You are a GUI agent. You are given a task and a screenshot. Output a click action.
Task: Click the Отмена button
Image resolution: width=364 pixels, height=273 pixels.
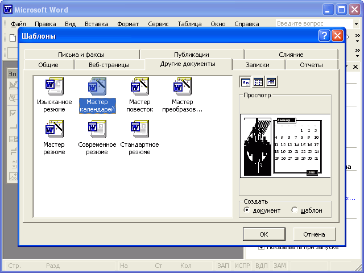[x=315, y=234]
